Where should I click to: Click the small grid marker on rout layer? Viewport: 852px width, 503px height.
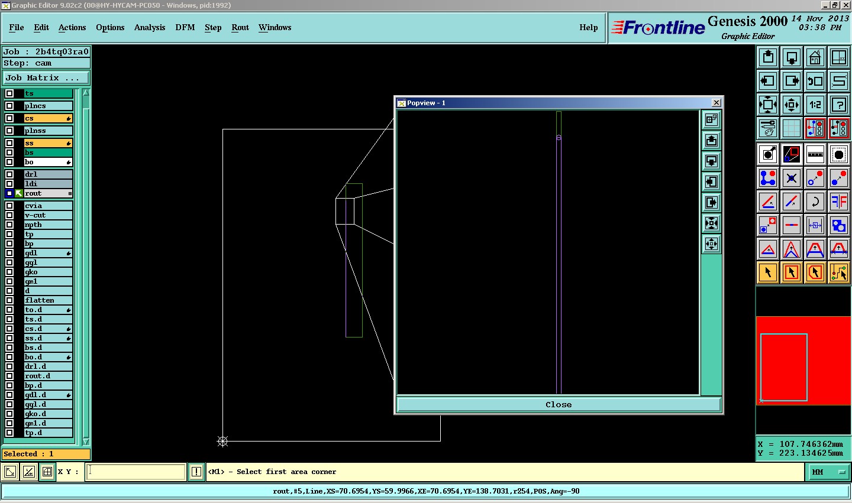(70, 193)
